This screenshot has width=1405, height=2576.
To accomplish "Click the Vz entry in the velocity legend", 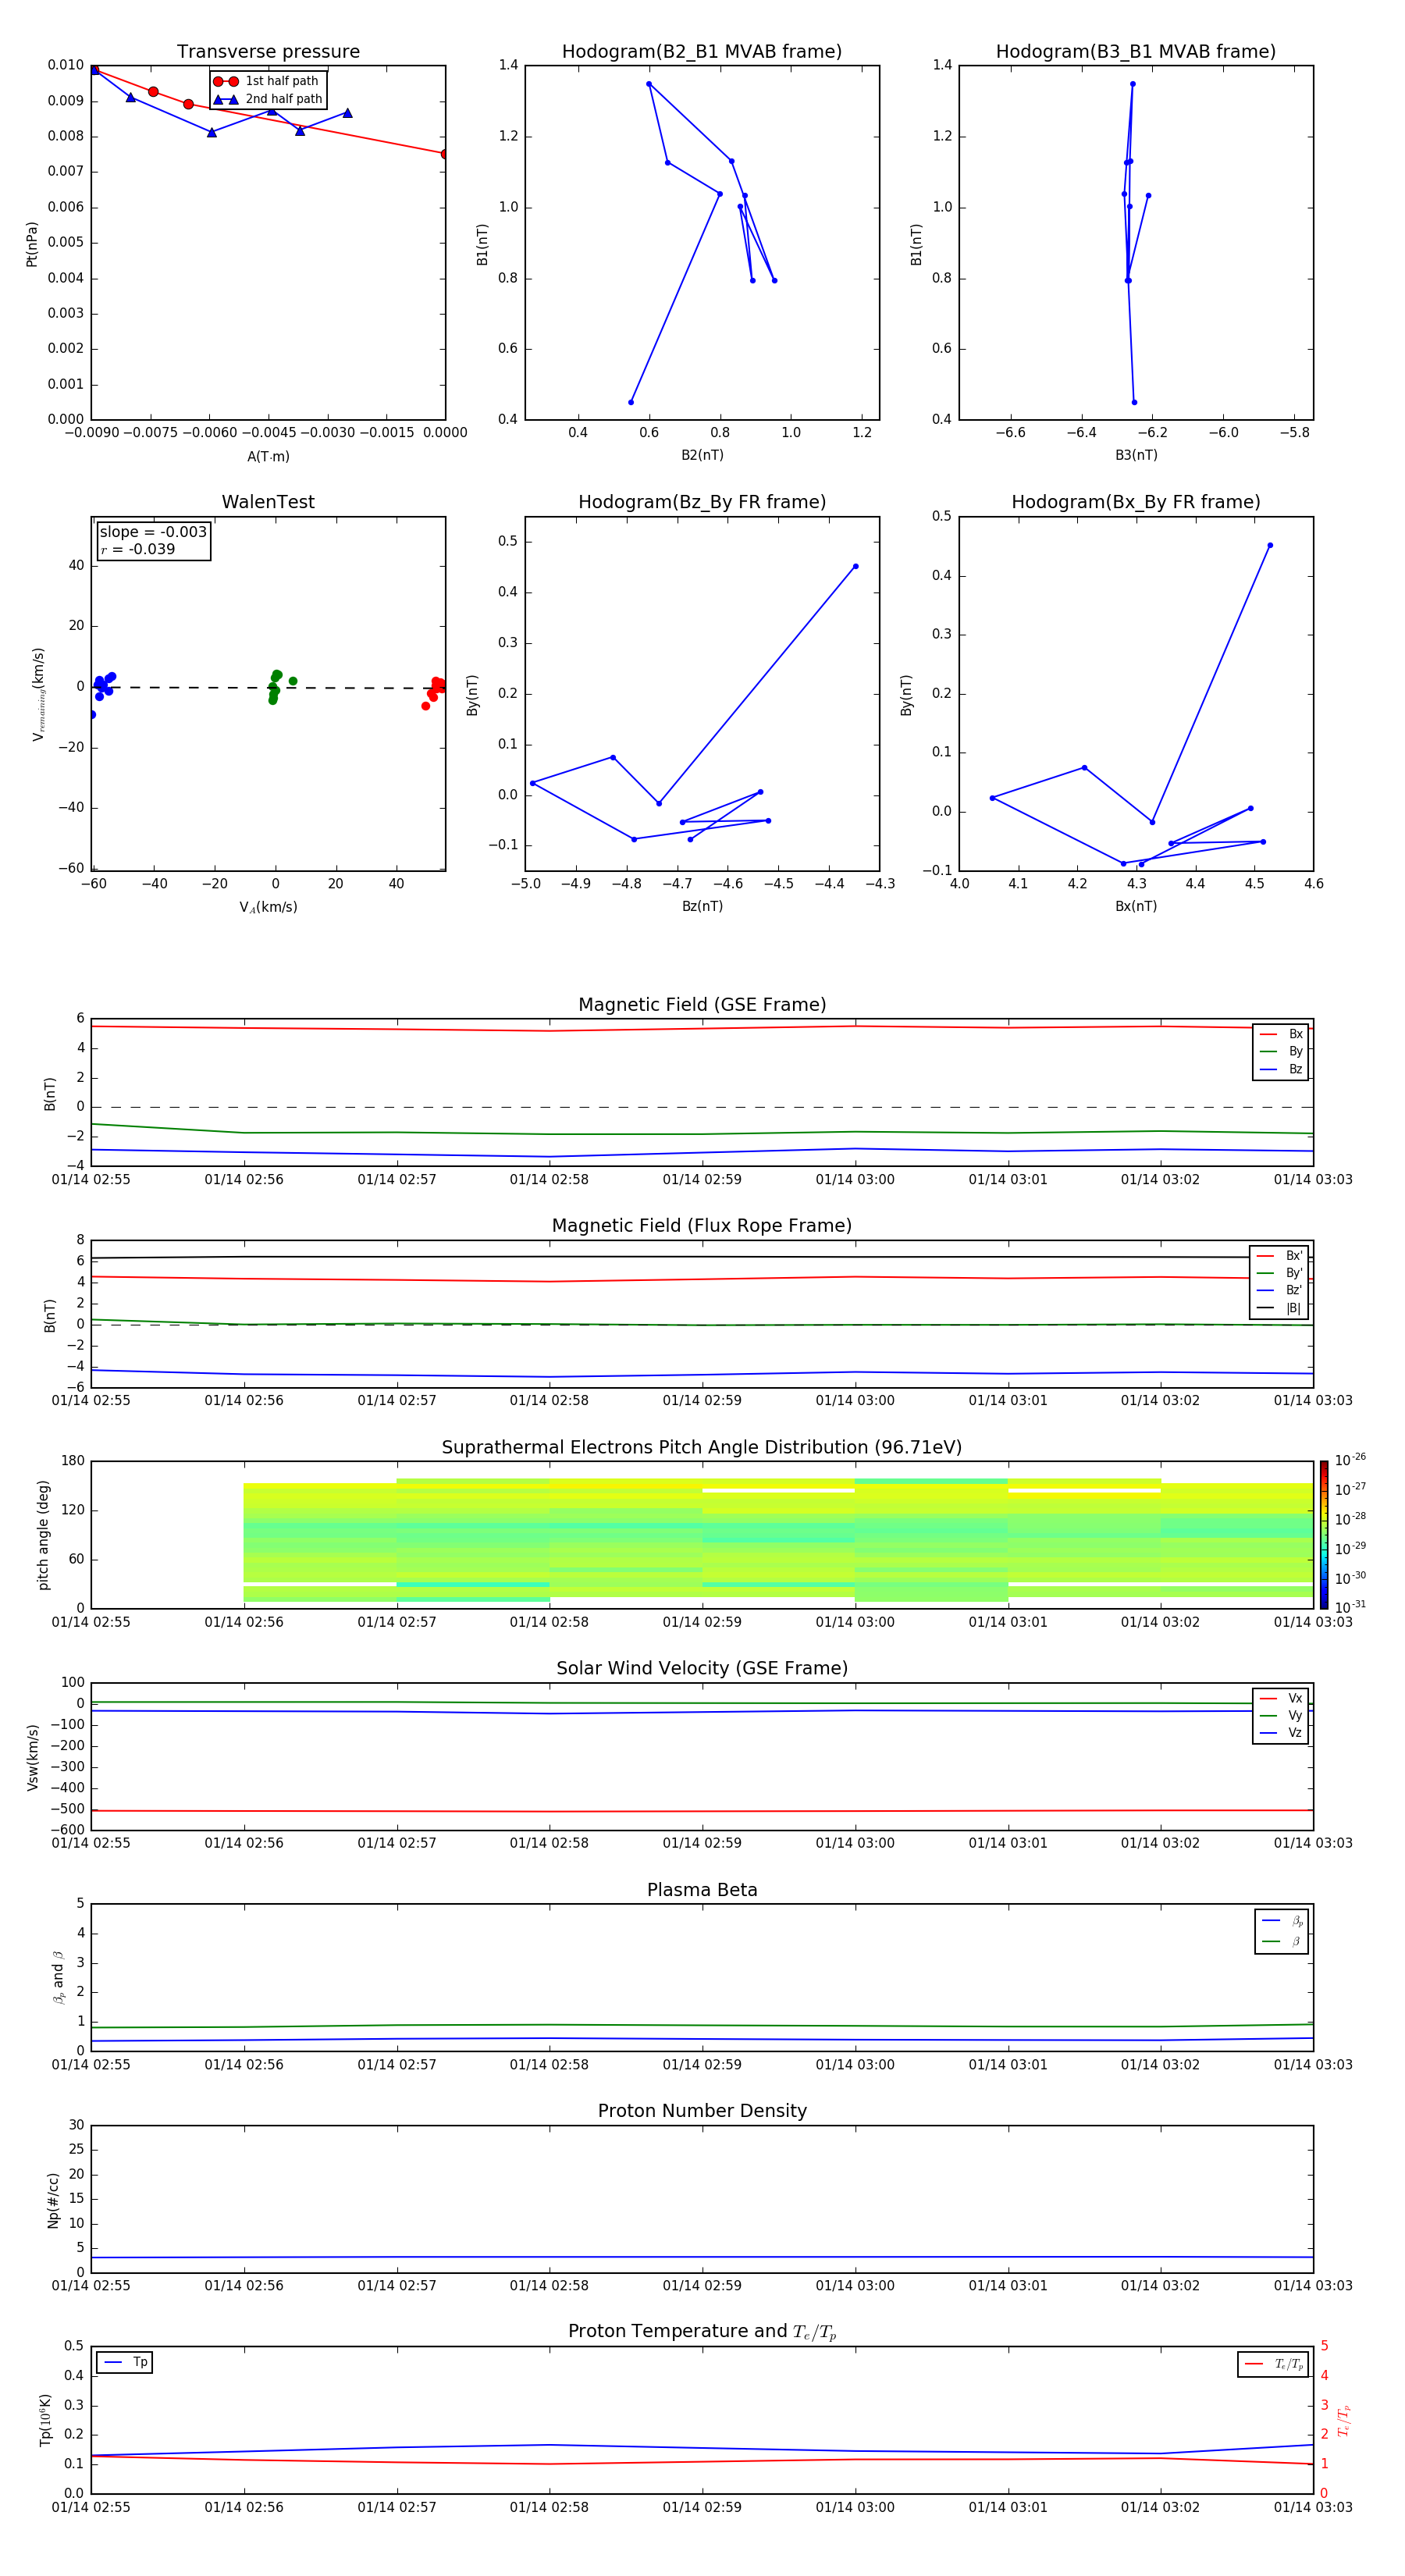I will 1281,1733.
